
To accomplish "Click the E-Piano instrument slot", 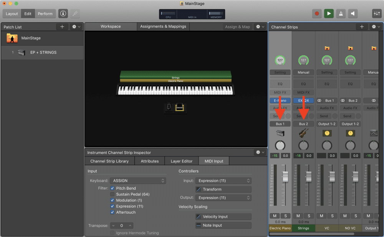I will 280,101.
